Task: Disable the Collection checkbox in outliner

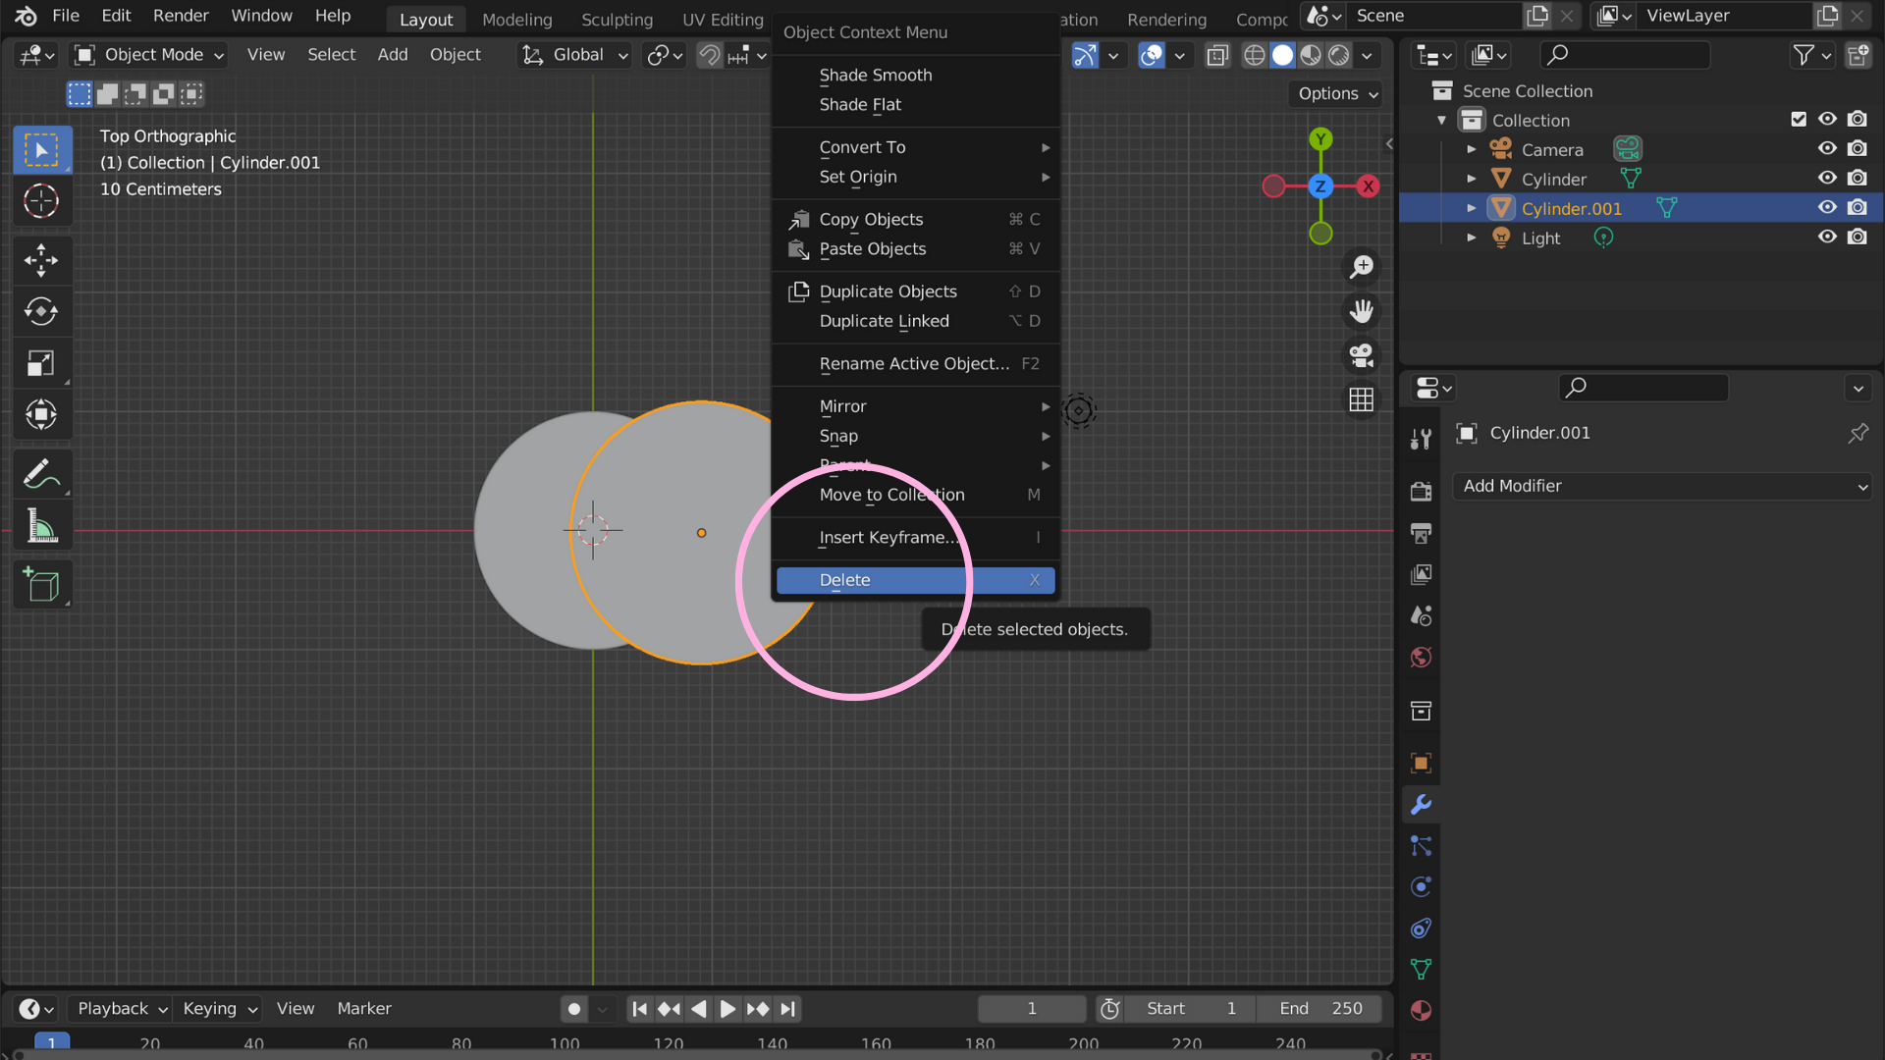Action: (1799, 119)
